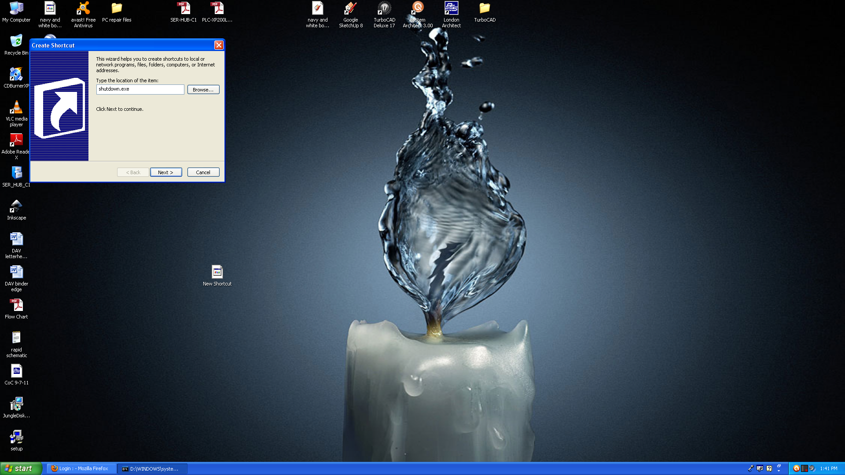Switch to D:\WINDOWS\syste... command prompt task
This screenshot has width=845, height=475.
coord(152,468)
